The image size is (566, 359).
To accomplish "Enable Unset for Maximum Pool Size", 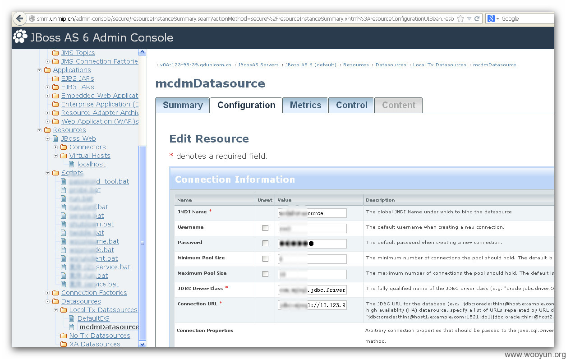I will (265, 274).
